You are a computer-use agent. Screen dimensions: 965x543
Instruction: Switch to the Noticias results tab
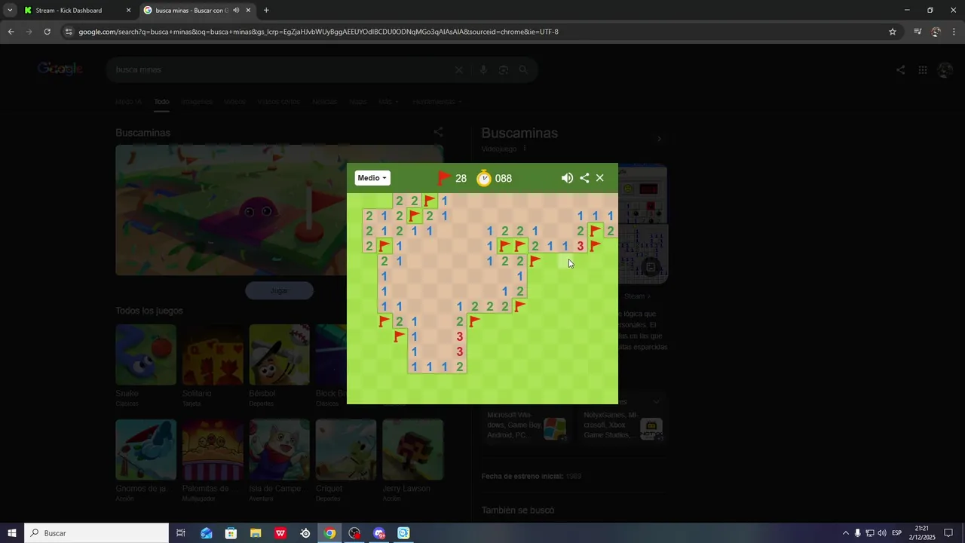[324, 102]
